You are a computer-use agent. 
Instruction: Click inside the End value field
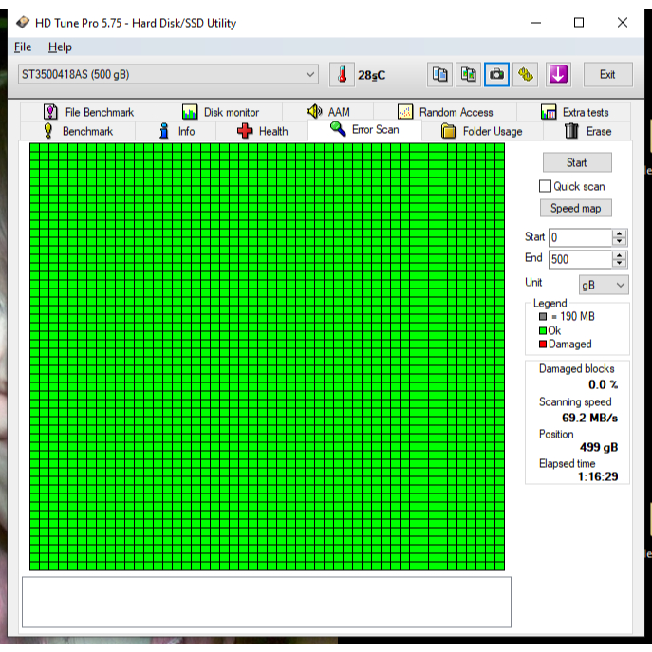point(579,259)
